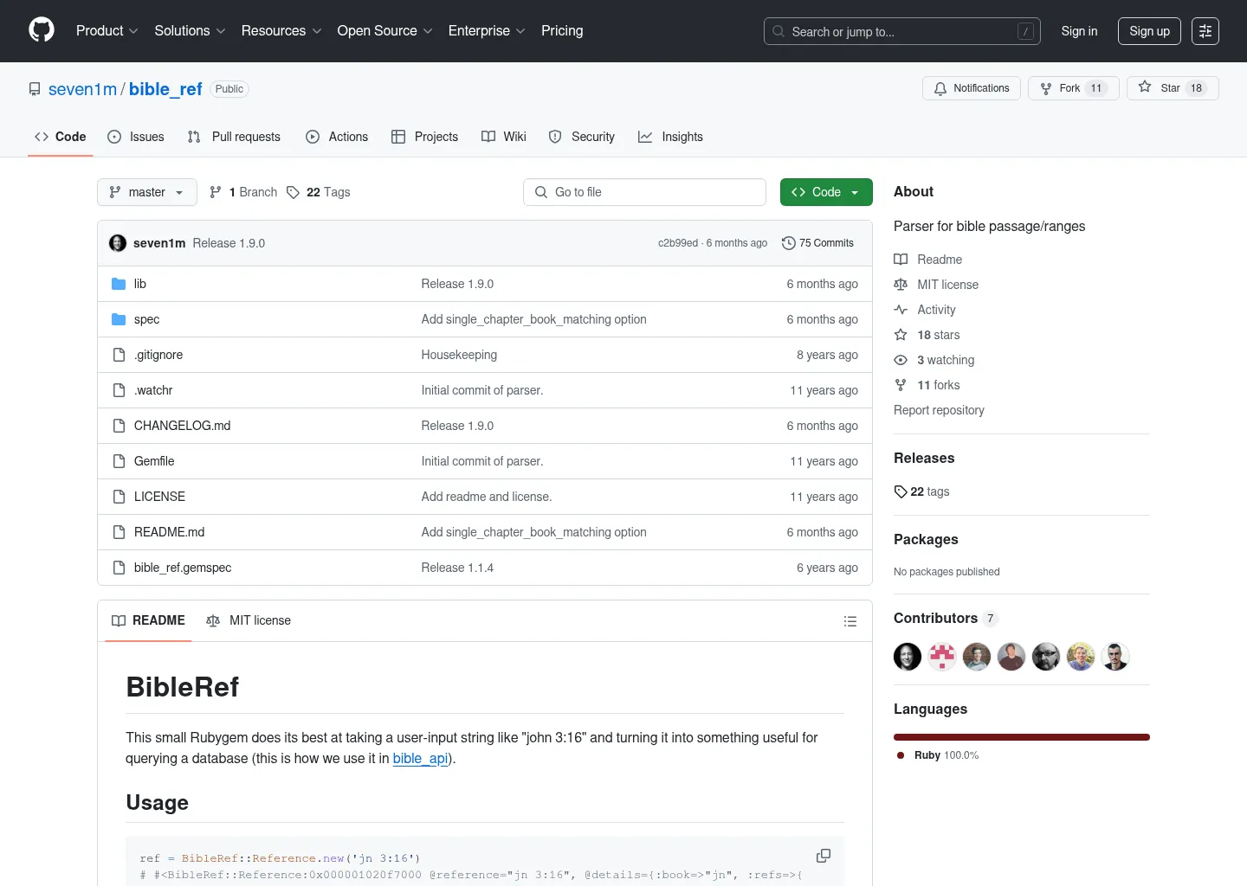This screenshot has width=1247, height=886.
Task: Expand the Product menu
Action: (107, 30)
